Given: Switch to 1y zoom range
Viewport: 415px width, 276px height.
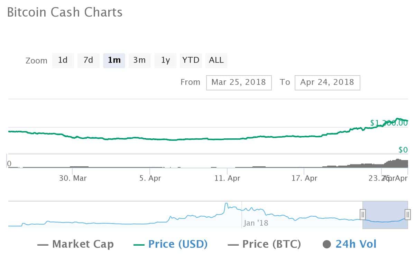Looking at the screenshot, I should (x=165, y=60).
